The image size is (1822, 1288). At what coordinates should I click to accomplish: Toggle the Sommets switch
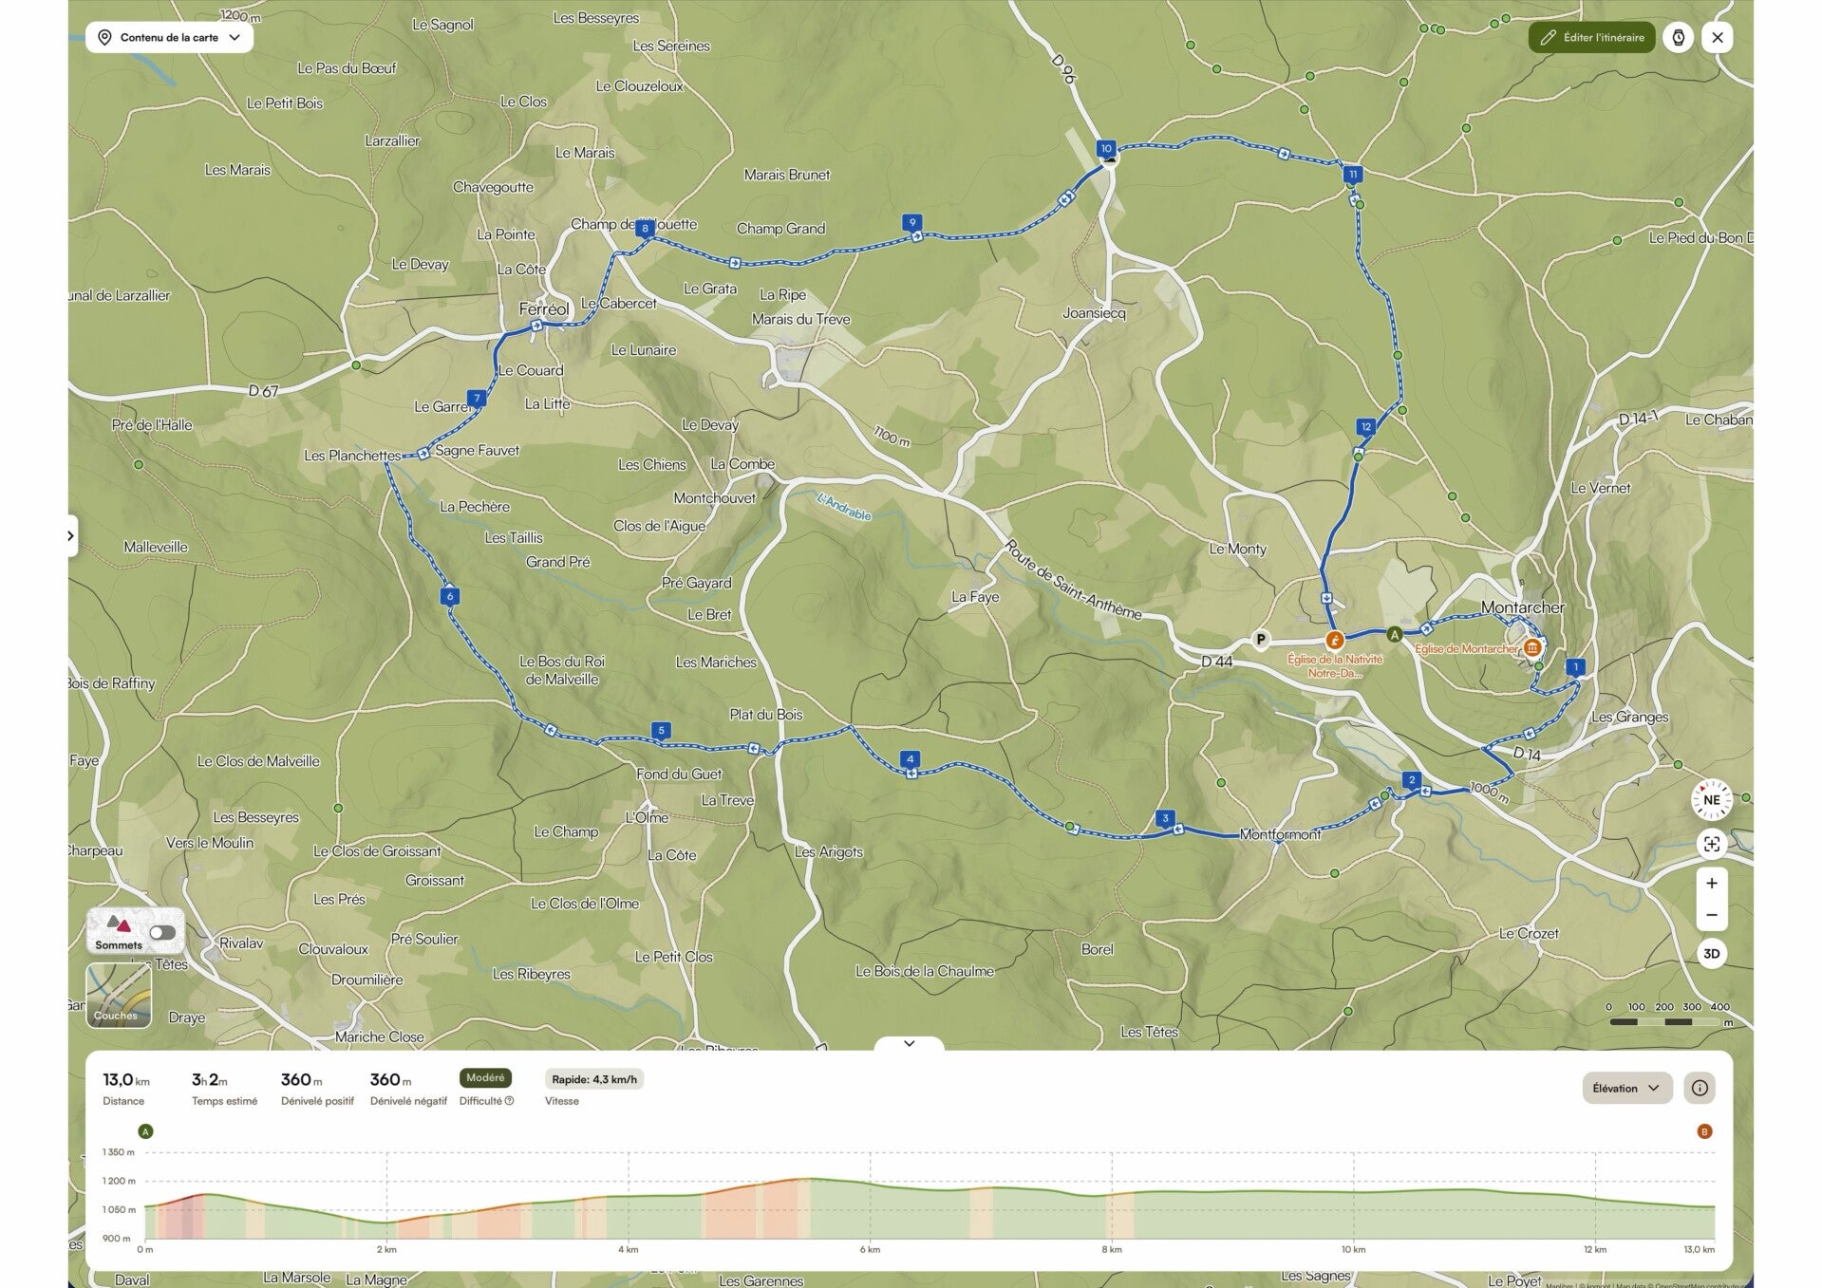tap(162, 932)
